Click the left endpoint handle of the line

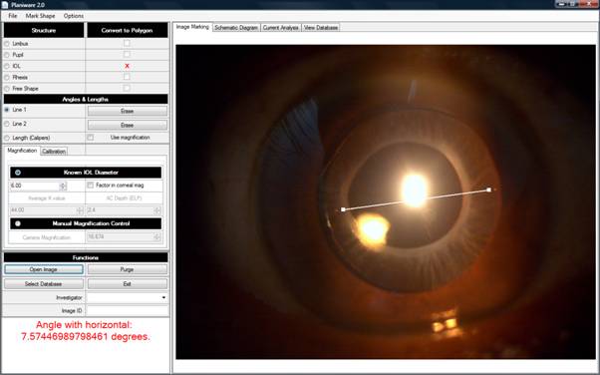343,209
